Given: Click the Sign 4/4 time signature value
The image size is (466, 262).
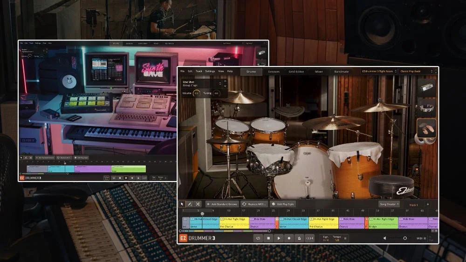Looking at the screenshot, I should tap(326, 240).
